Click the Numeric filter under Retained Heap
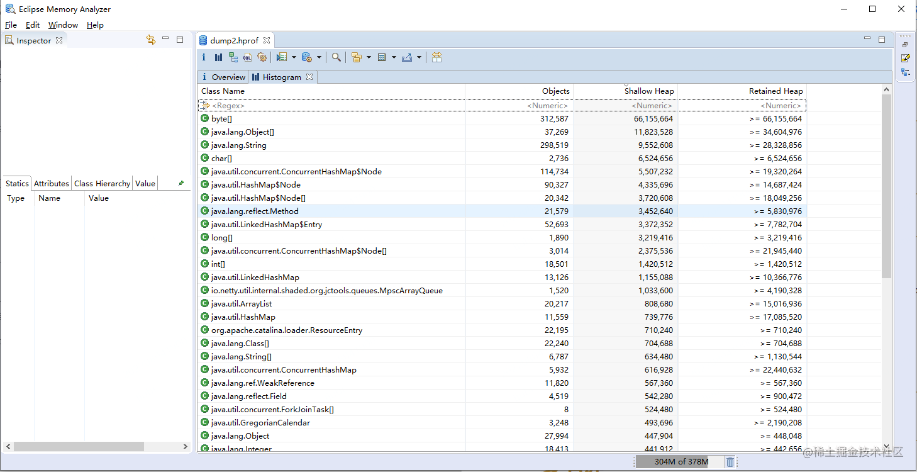Screen dimensions: 917x472 pyautogui.click(x=742, y=106)
